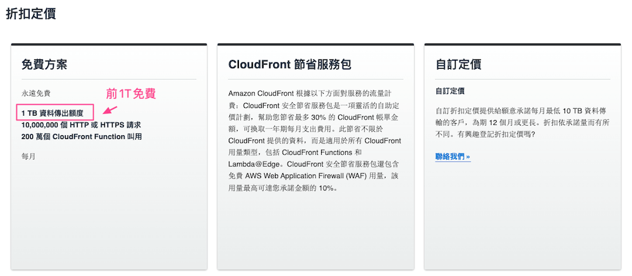The image size is (632, 276).
Task: Click empty area of the 免費方案 card
Action: [x=109, y=213]
